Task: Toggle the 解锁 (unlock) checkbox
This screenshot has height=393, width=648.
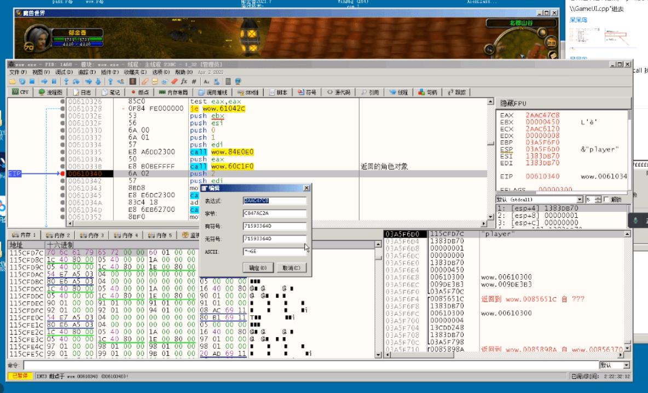Action: click(607, 200)
